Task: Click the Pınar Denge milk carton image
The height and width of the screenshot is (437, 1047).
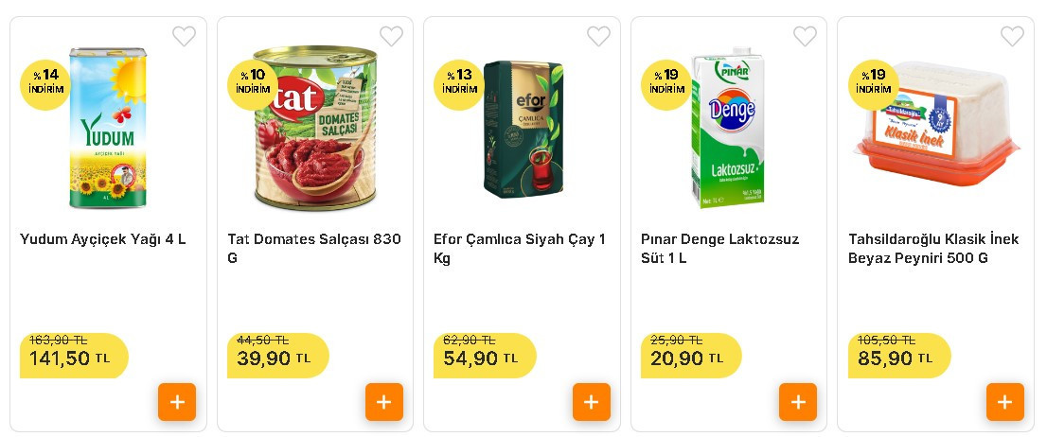Action: tap(727, 128)
